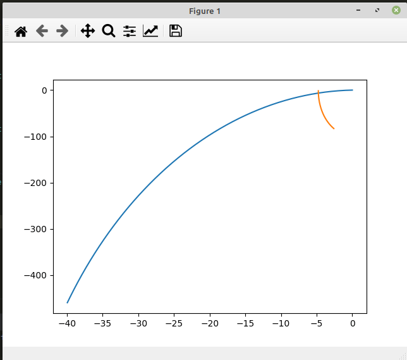The image size is (407, 360).
Task: Open the edit axis and curve parameters
Action: [x=150, y=31]
